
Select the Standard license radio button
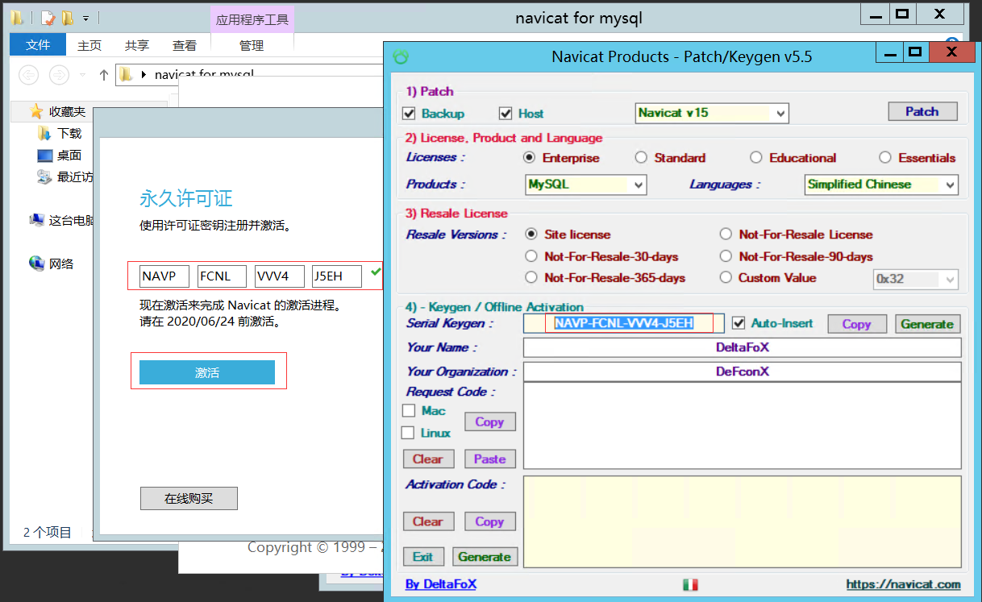[x=641, y=158]
